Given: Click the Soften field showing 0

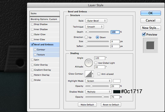Looking at the screenshot, I should pos(115,46).
